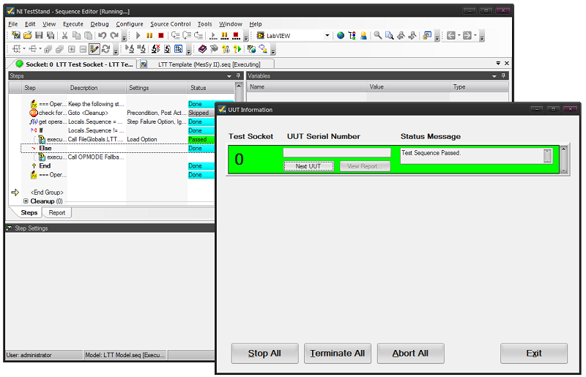Select the Steps tab below steps list
Image resolution: width=586 pixels, height=377 pixels.
coord(29,212)
